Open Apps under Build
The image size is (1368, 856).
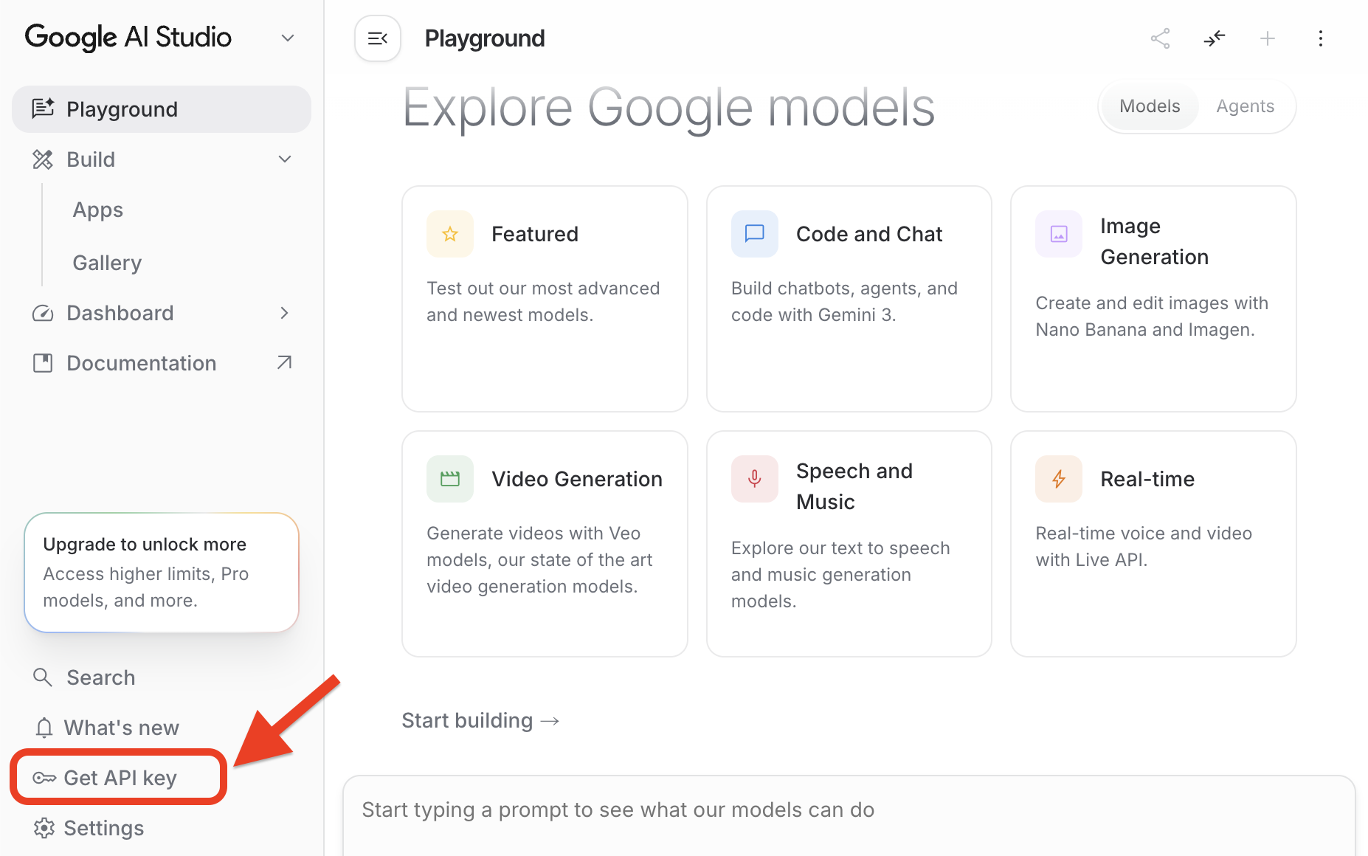coord(98,210)
